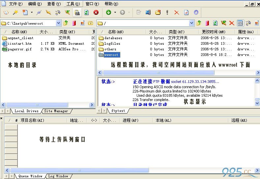Click the orange pointer icon in the main toolbar

pos(48,13)
